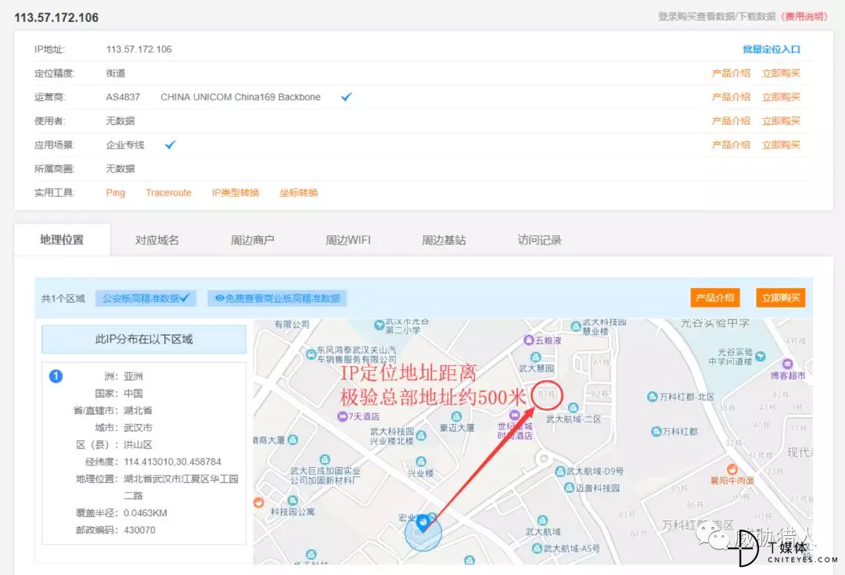
Task: Switch to the 周边商户 tab
Action: pyautogui.click(x=252, y=240)
